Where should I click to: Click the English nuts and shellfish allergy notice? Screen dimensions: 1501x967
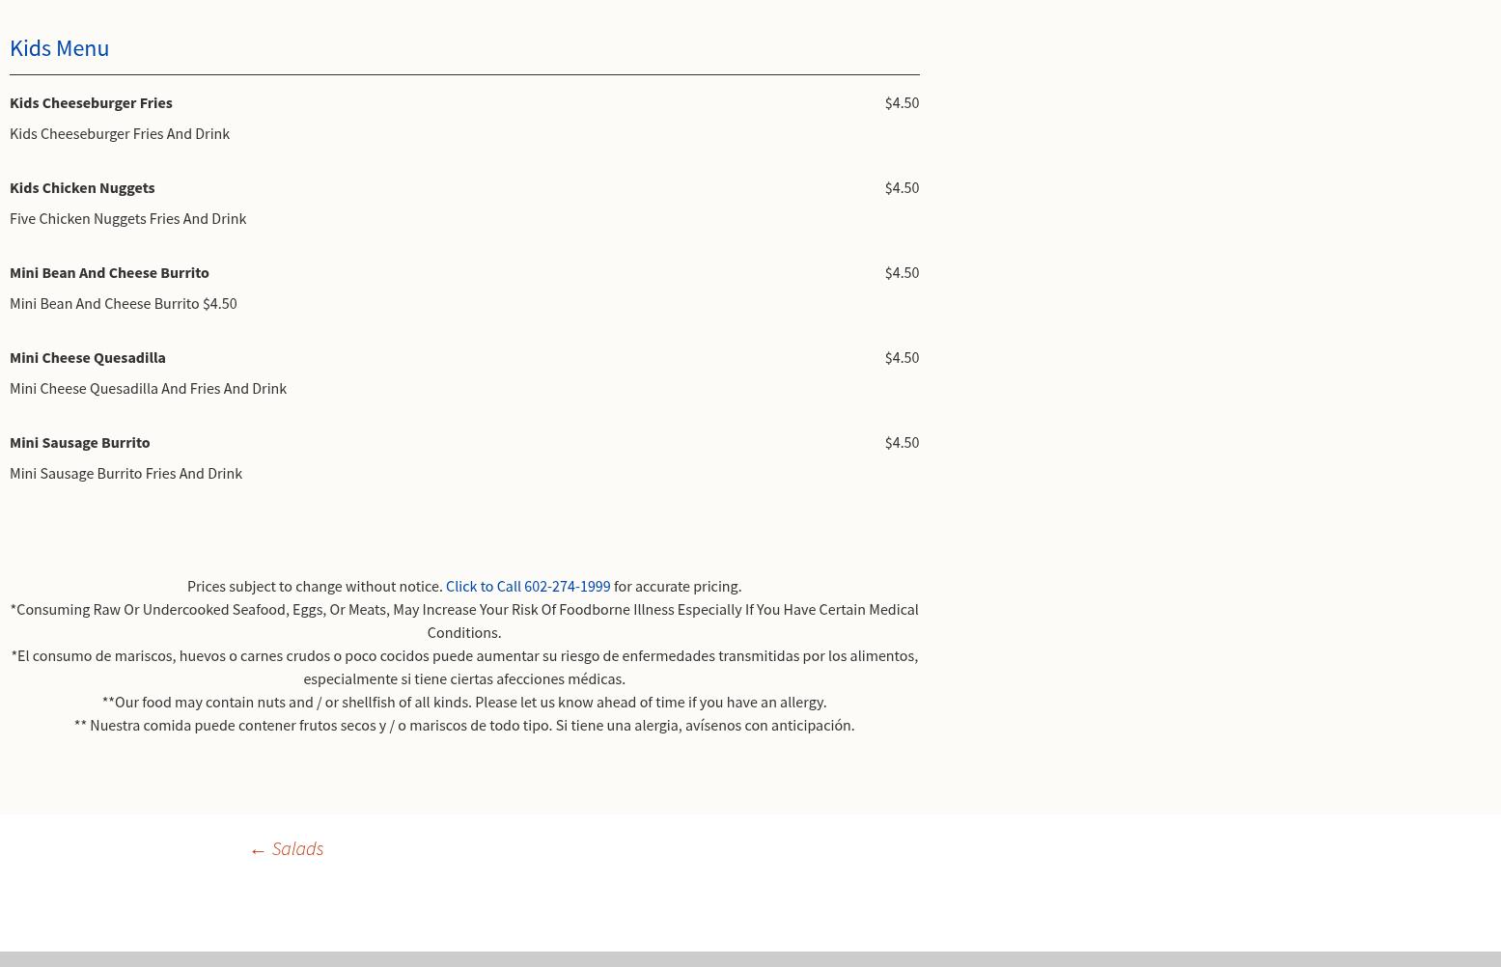463,702
